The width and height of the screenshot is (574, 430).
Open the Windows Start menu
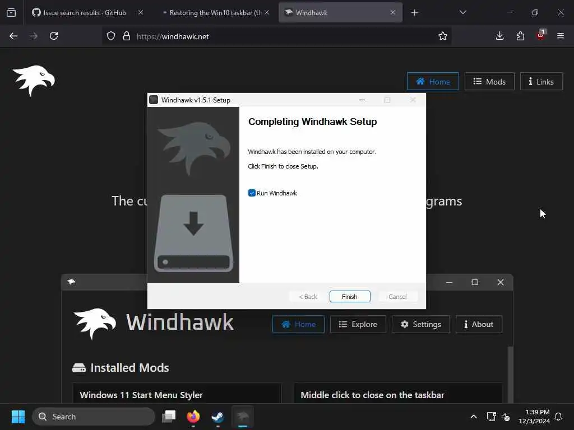point(18,417)
